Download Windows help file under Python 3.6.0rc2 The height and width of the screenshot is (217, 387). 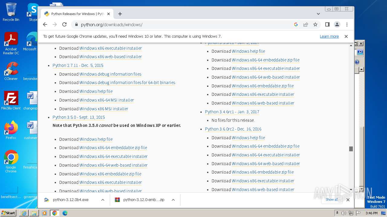pyautogui.click(x=248, y=138)
